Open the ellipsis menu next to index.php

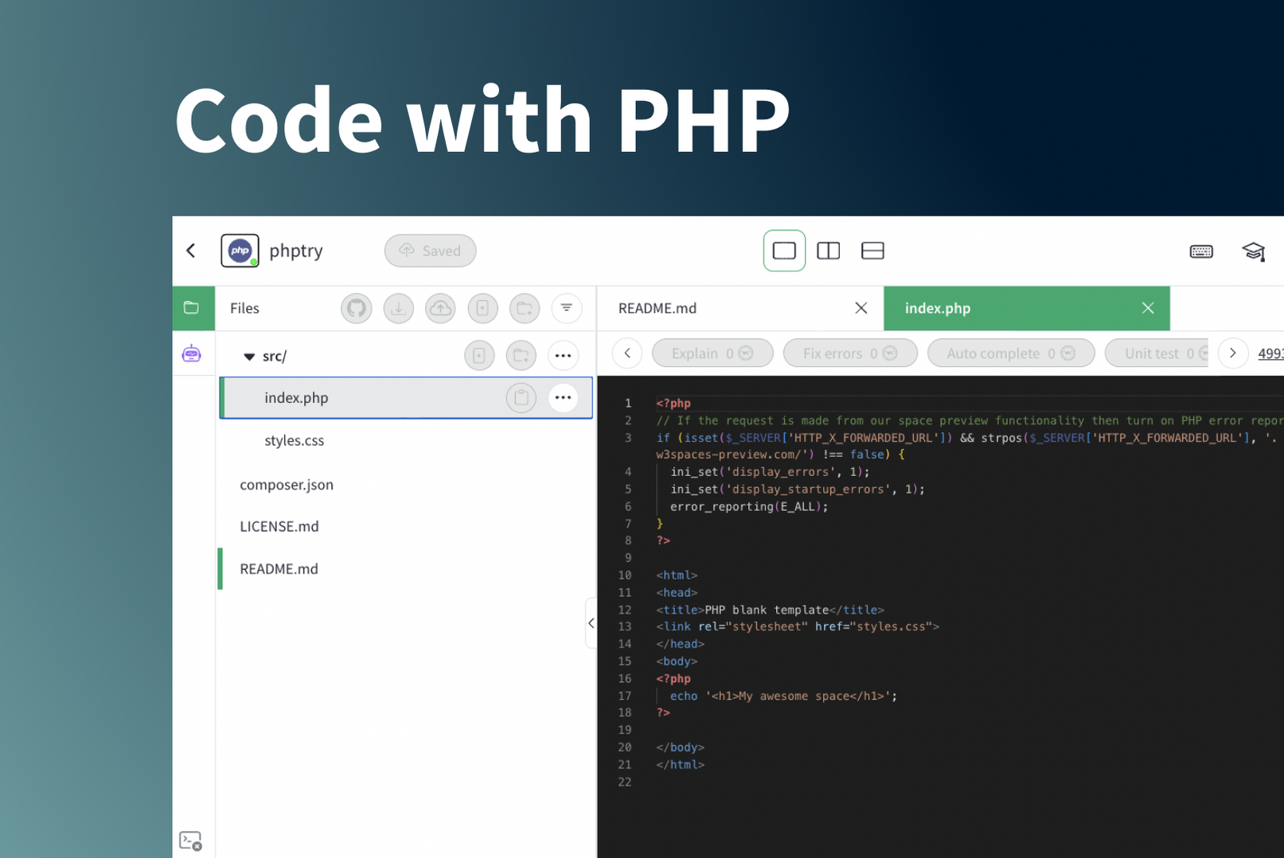pyautogui.click(x=564, y=397)
